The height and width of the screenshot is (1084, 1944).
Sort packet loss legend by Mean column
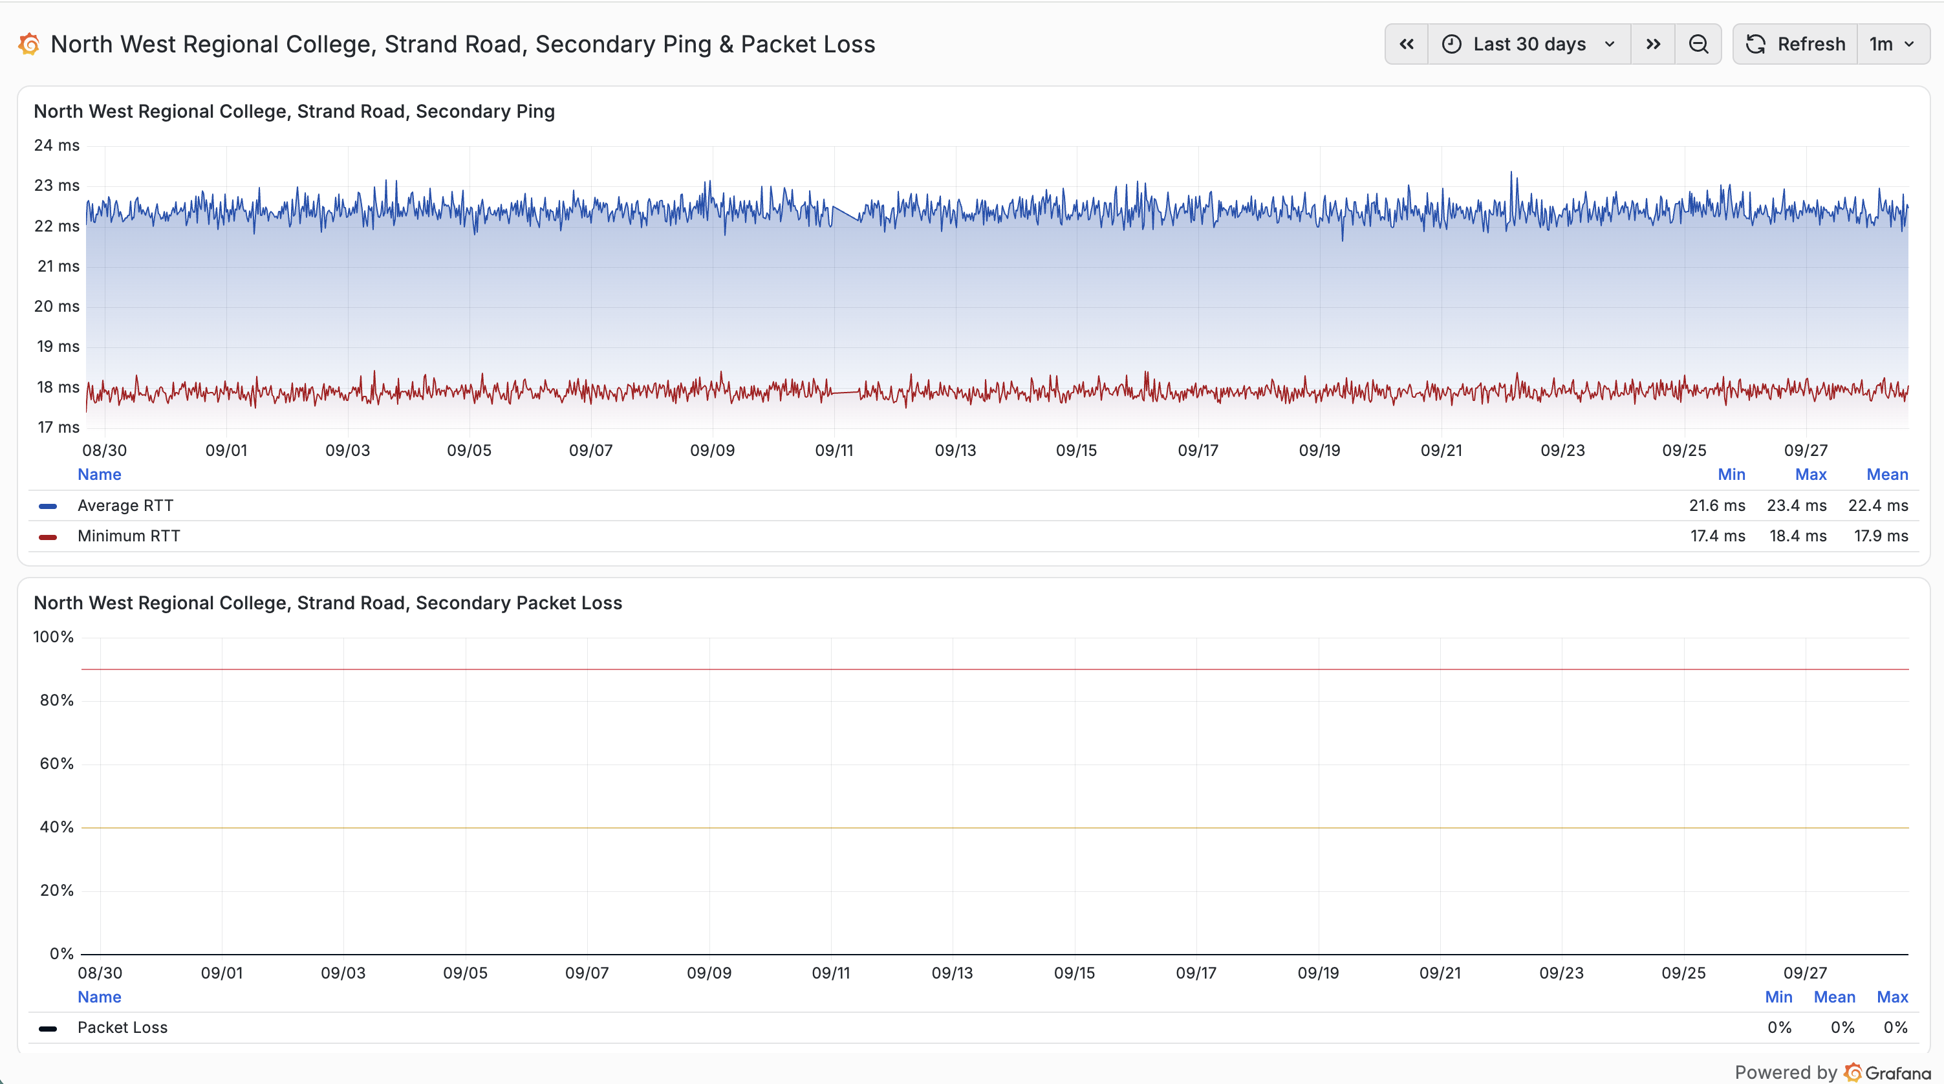click(x=1834, y=997)
